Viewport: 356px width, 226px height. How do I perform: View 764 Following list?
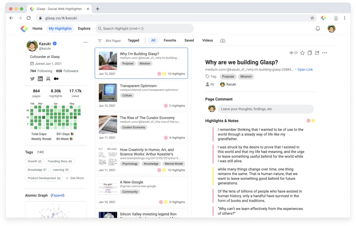point(41,71)
